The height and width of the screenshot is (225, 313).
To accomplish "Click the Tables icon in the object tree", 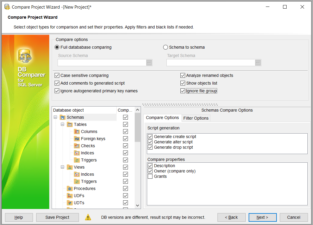I will click(70, 124).
